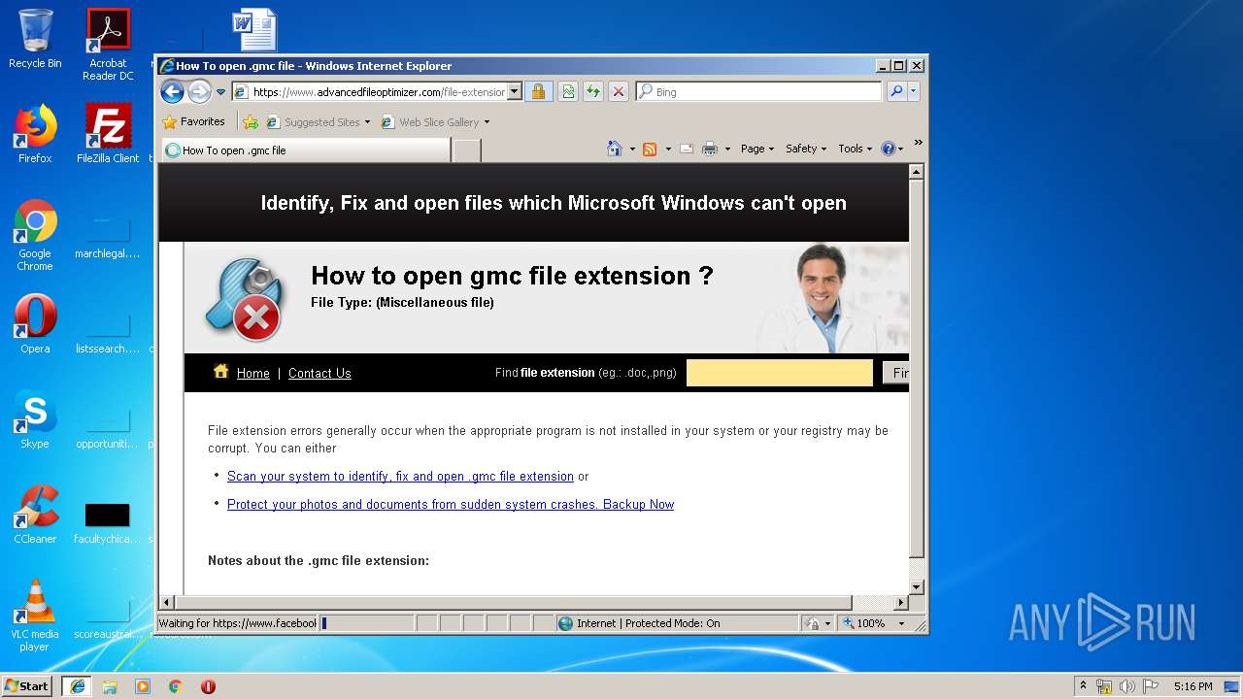The image size is (1243, 699).
Task: Open Google Chrome desktop shortcut
Action: 35,235
